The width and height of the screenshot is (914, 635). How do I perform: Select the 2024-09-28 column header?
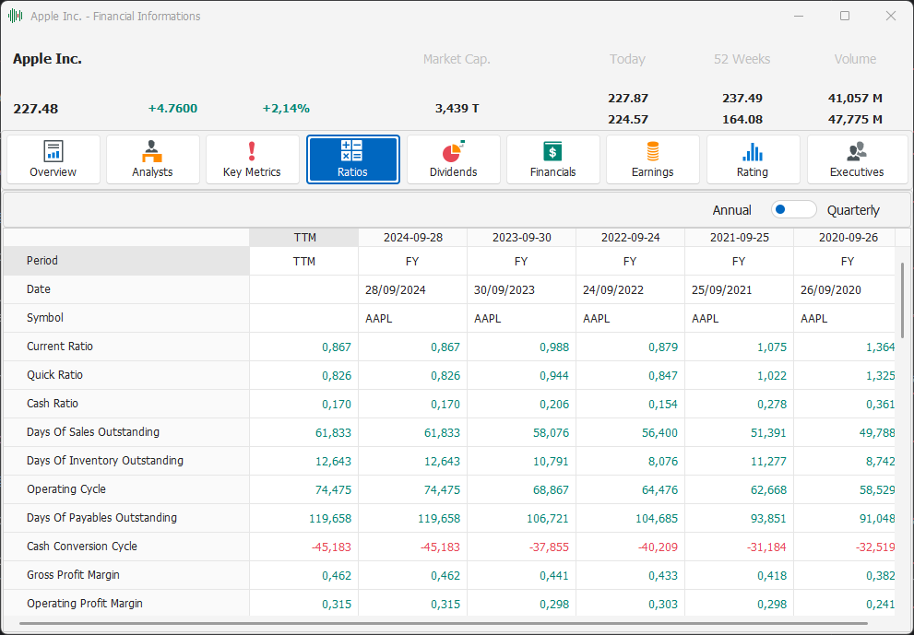click(412, 237)
